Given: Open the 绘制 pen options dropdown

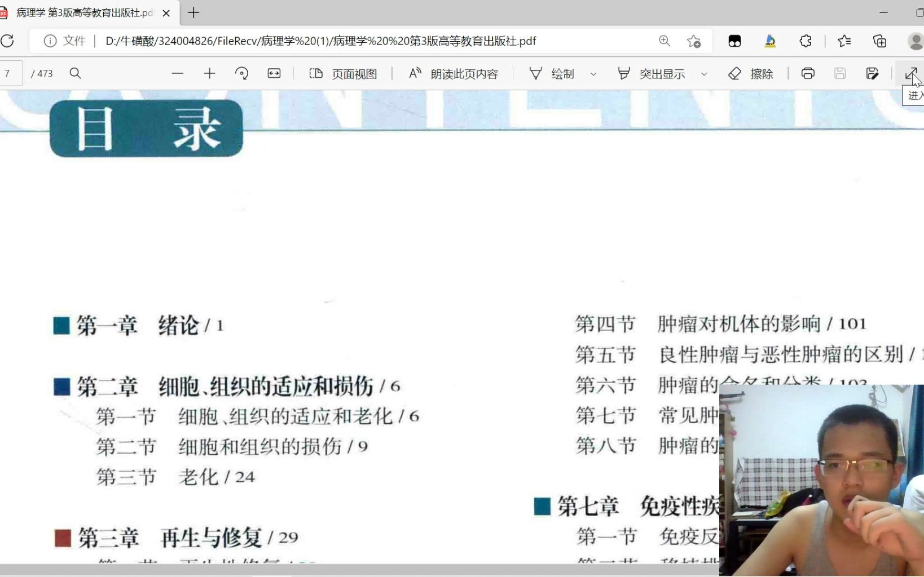Looking at the screenshot, I should click(593, 73).
